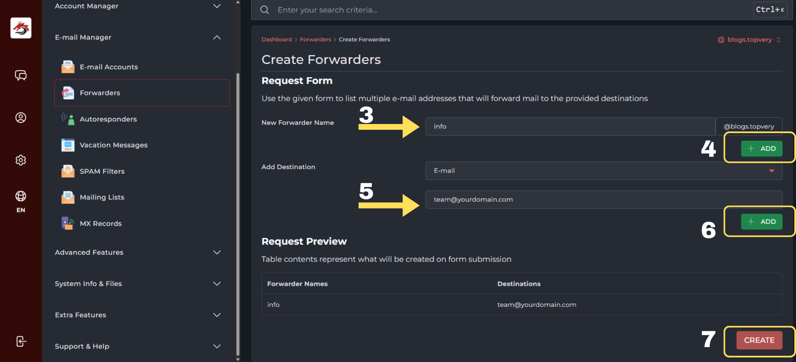Click the E-mail Accounts envelope icon
The width and height of the screenshot is (796, 362).
tap(68, 67)
